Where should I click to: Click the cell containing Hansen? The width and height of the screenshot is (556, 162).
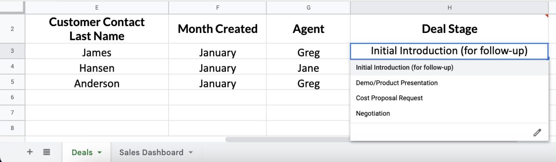(x=97, y=68)
